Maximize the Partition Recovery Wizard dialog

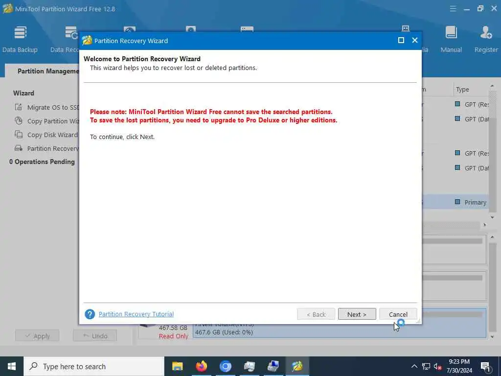[x=401, y=40]
